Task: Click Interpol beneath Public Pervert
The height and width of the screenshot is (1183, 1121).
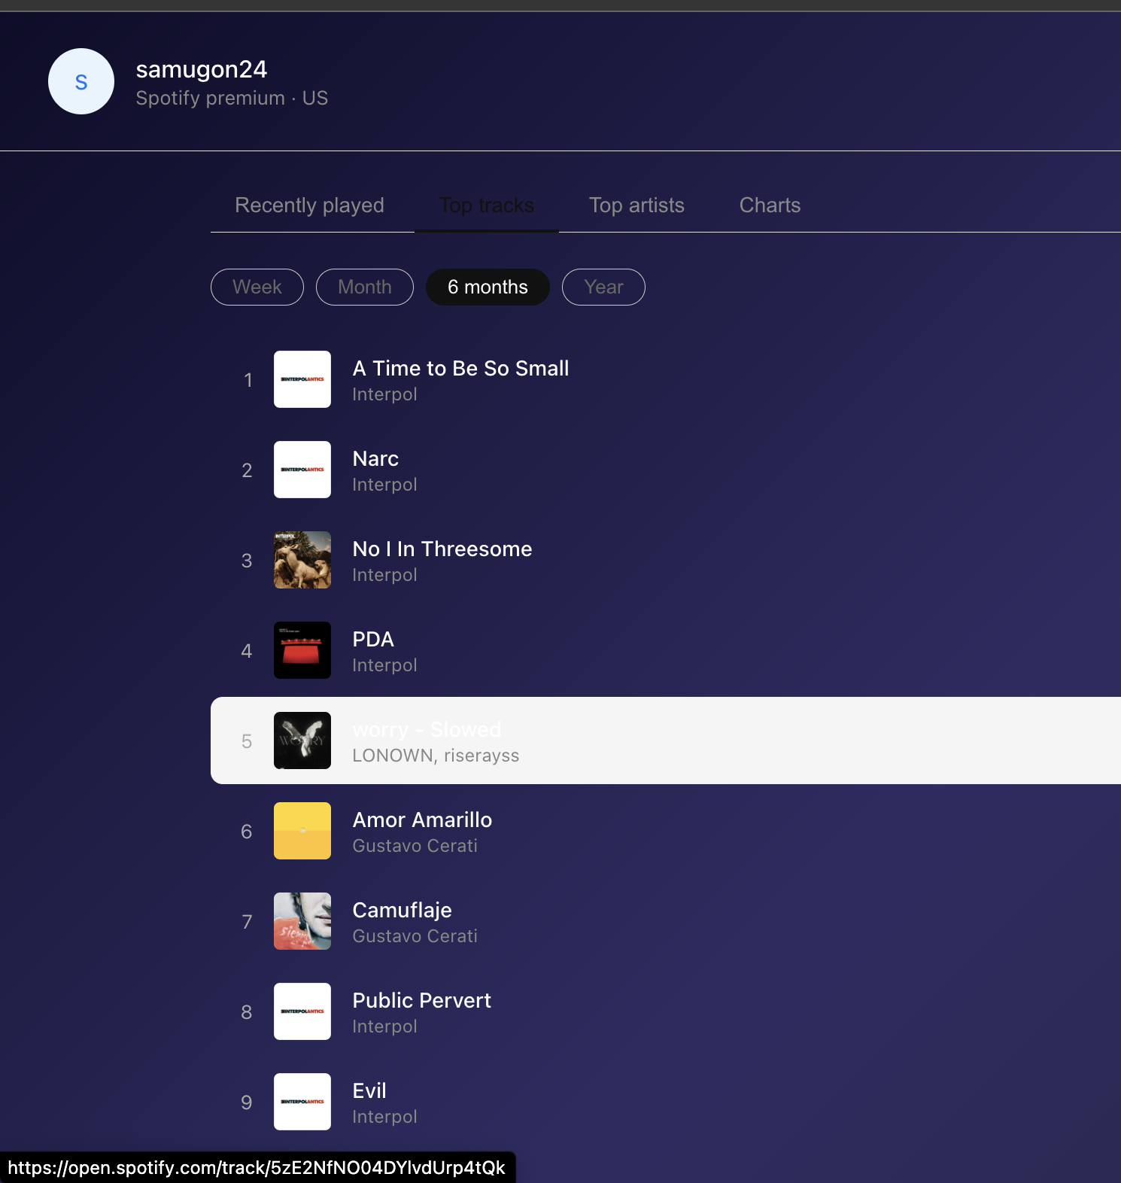Action: point(384,1026)
